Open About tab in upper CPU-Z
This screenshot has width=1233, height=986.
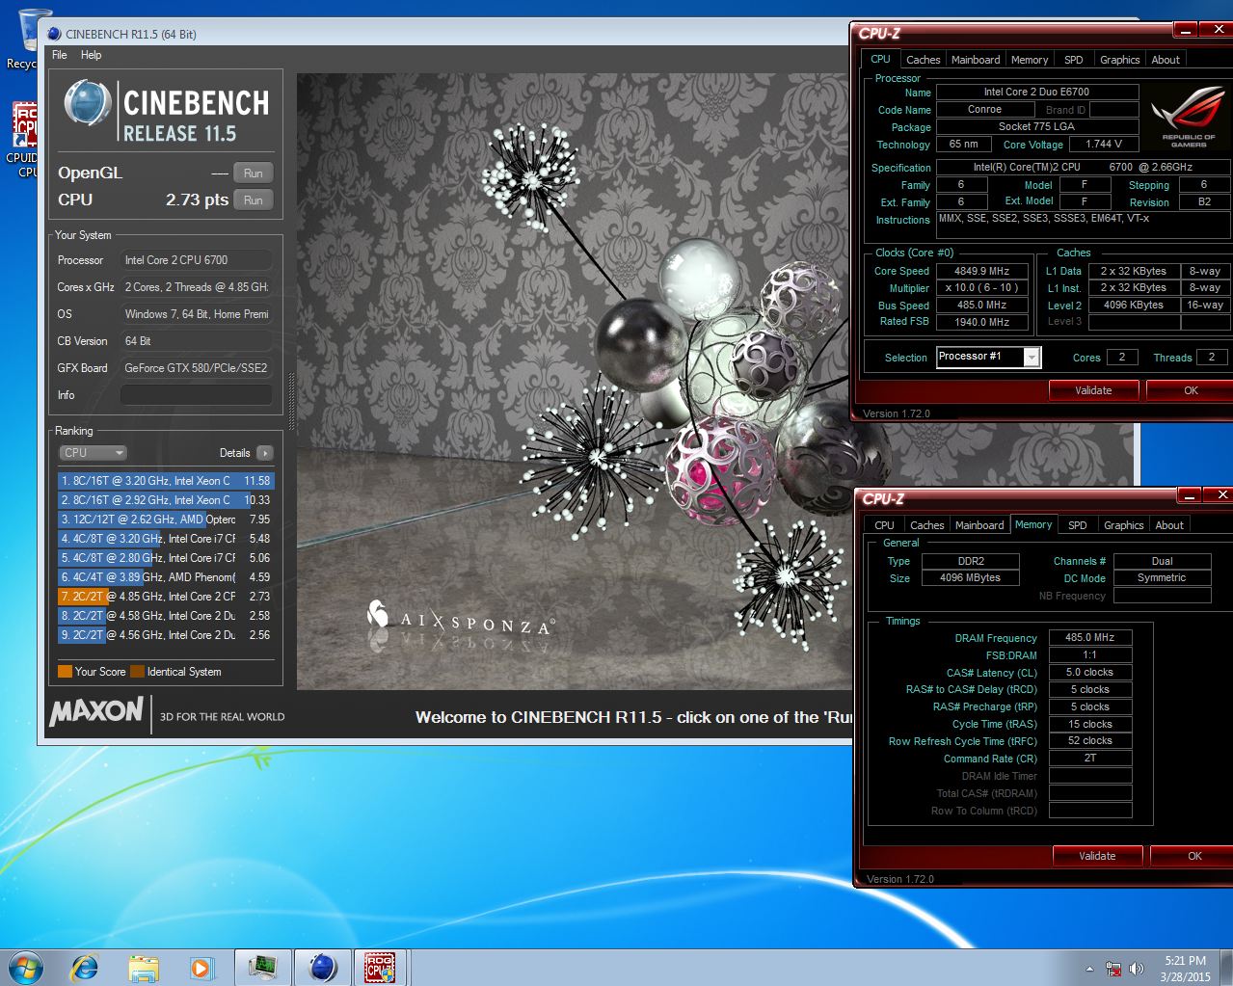1166,60
